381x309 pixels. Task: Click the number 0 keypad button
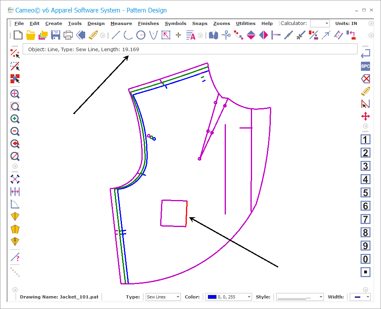pyautogui.click(x=365, y=259)
